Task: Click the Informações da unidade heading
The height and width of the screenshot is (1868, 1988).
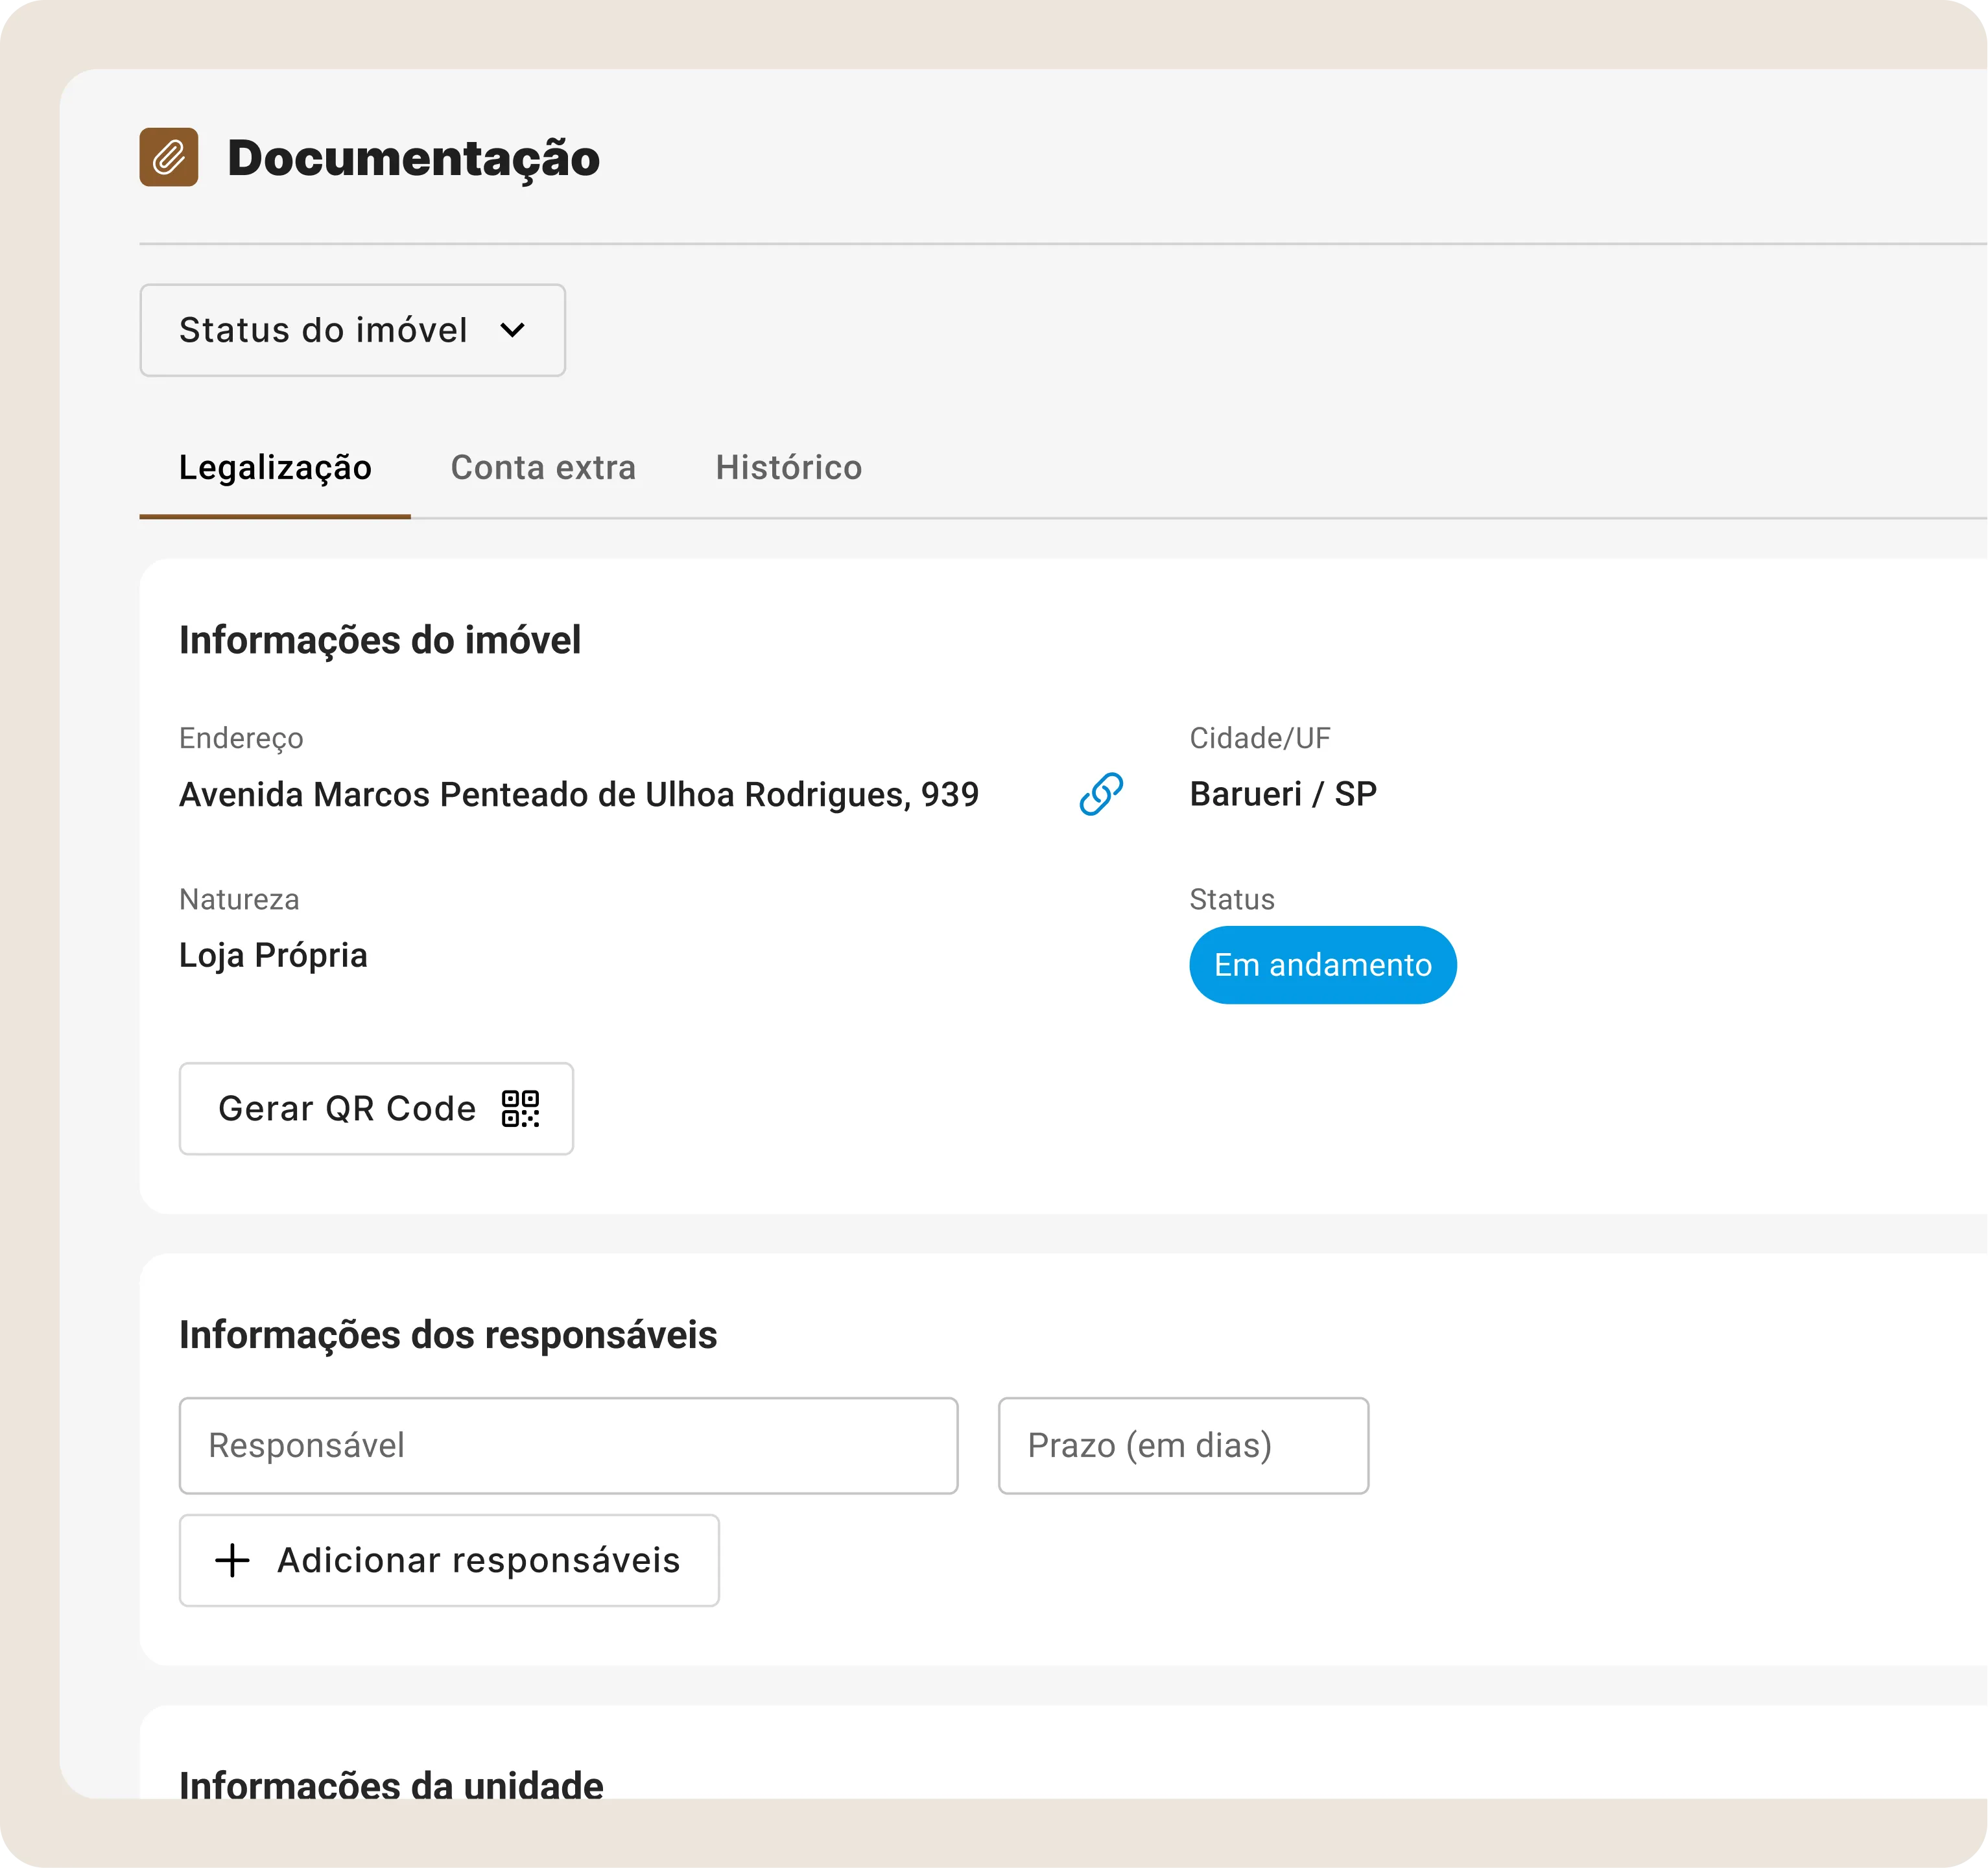Action: 391,1784
